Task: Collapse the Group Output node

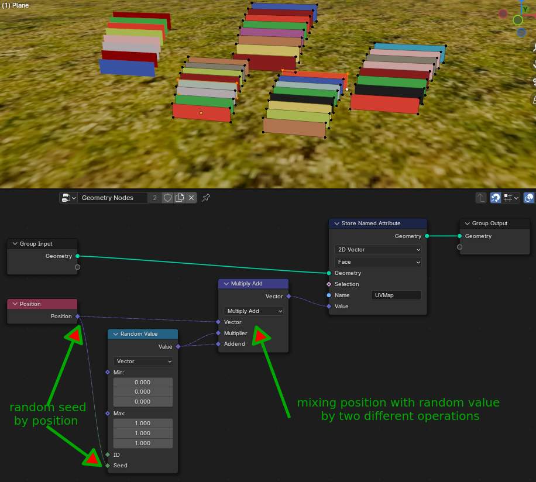Action: [467, 223]
